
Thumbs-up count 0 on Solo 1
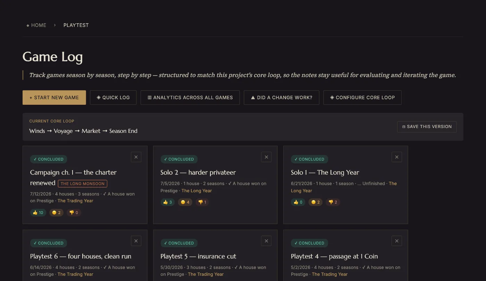click(x=298, y=202)
